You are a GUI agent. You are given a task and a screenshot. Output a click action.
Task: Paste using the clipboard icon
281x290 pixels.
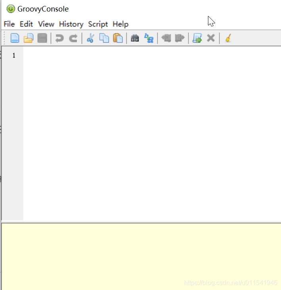point(118,38)
